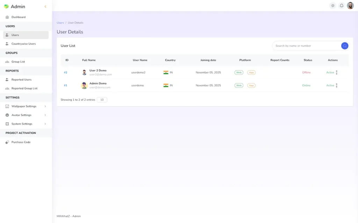This screenshot has width=358, height=223.
Task: Click Active status for User 2 Demo
Action: coord(330,72)
